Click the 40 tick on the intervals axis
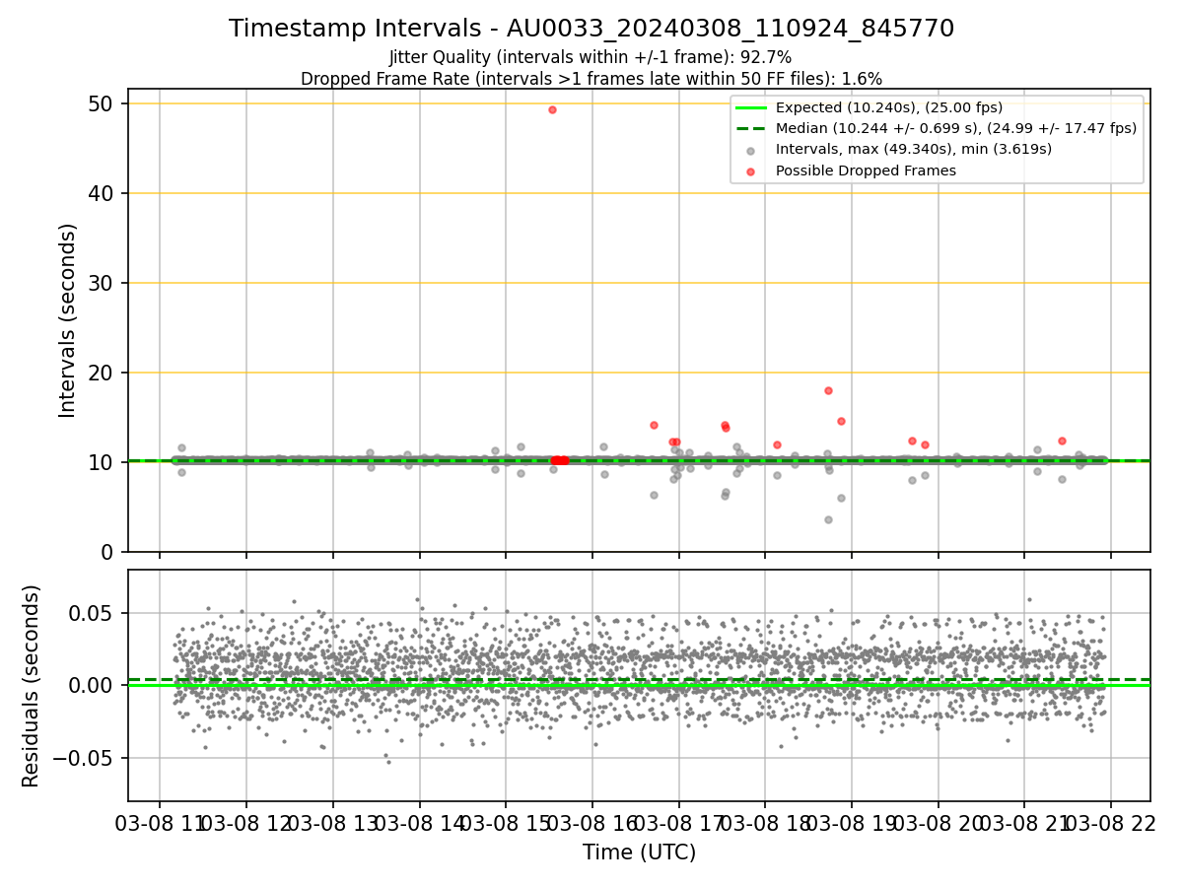 (x=102, y=193)
